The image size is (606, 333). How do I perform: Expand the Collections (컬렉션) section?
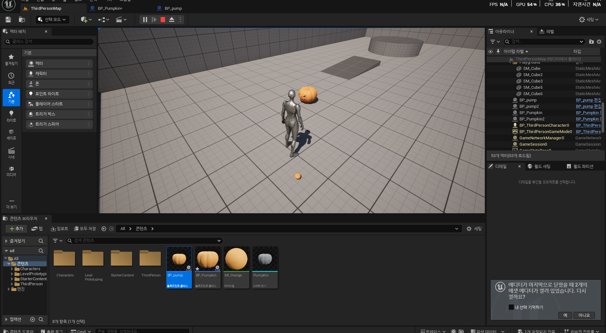click(x=6, y=319)
